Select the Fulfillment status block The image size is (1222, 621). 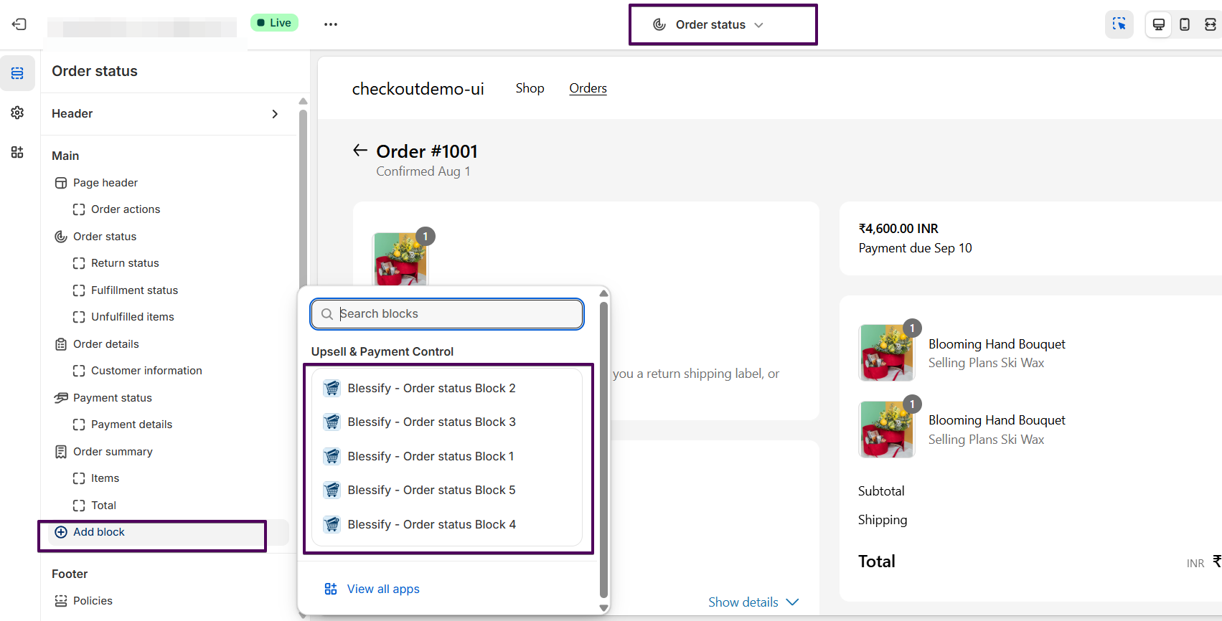tap(134, 290)
